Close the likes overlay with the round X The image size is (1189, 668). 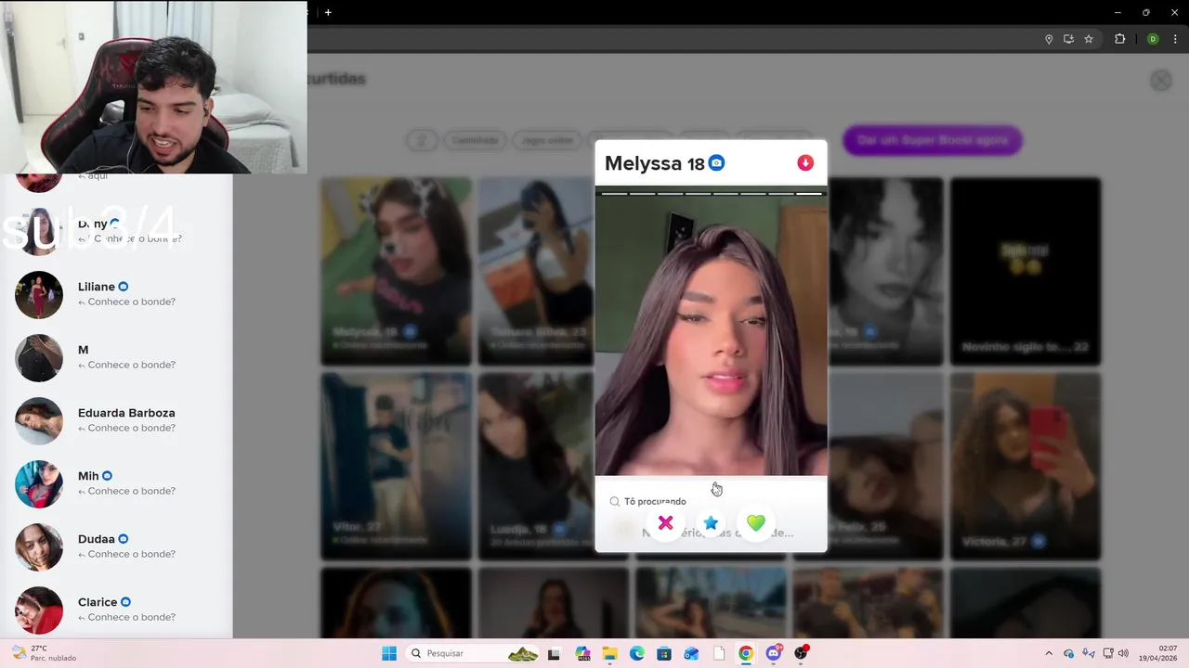pos(1161,80)
